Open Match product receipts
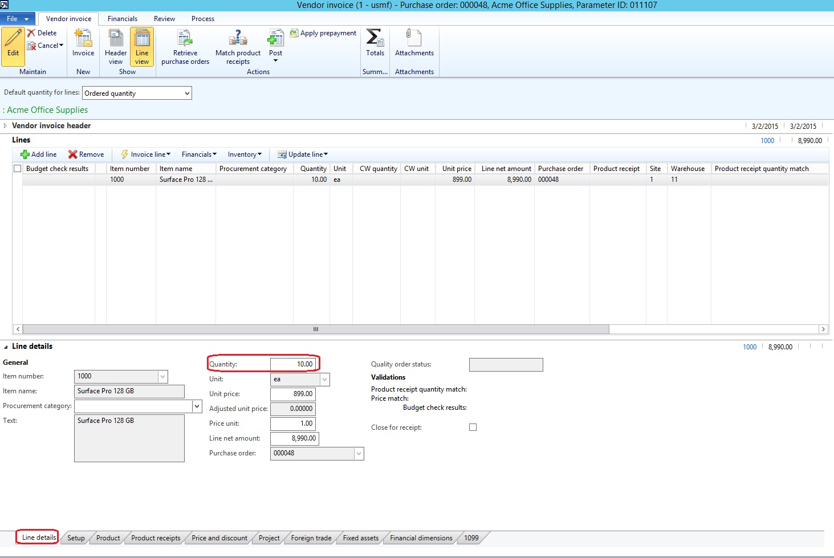 238,39
